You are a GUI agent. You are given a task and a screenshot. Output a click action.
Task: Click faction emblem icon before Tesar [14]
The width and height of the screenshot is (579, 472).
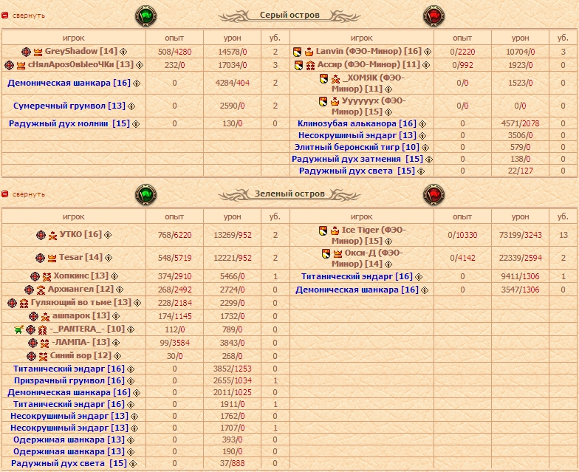[40, 258]
